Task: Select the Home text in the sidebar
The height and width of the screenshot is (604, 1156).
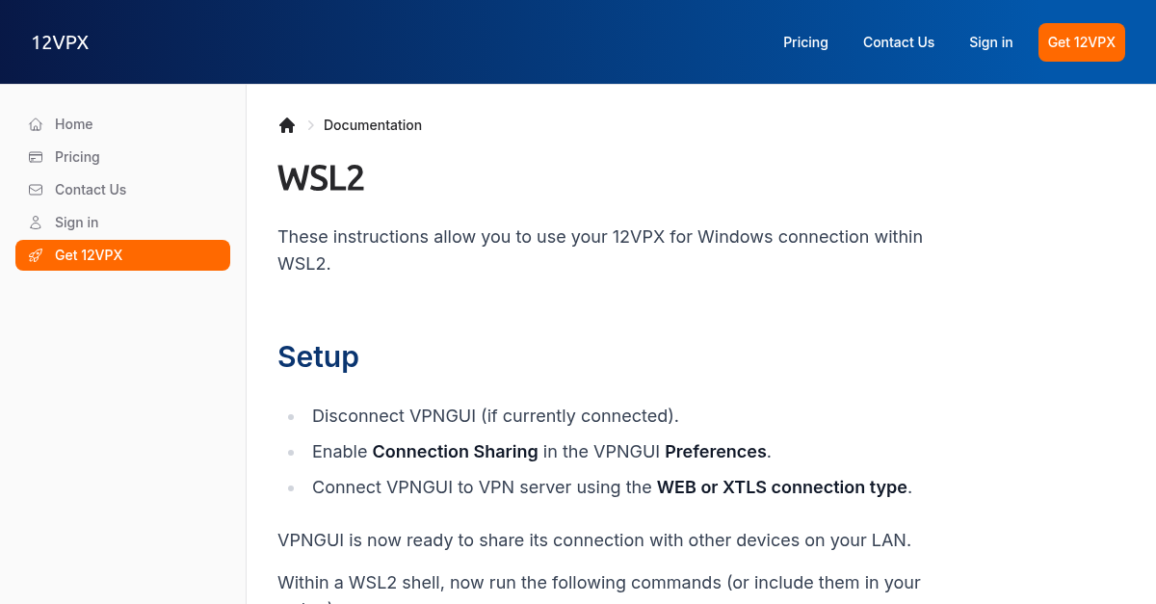Action: pyautogui.click(x=74, y=124)
